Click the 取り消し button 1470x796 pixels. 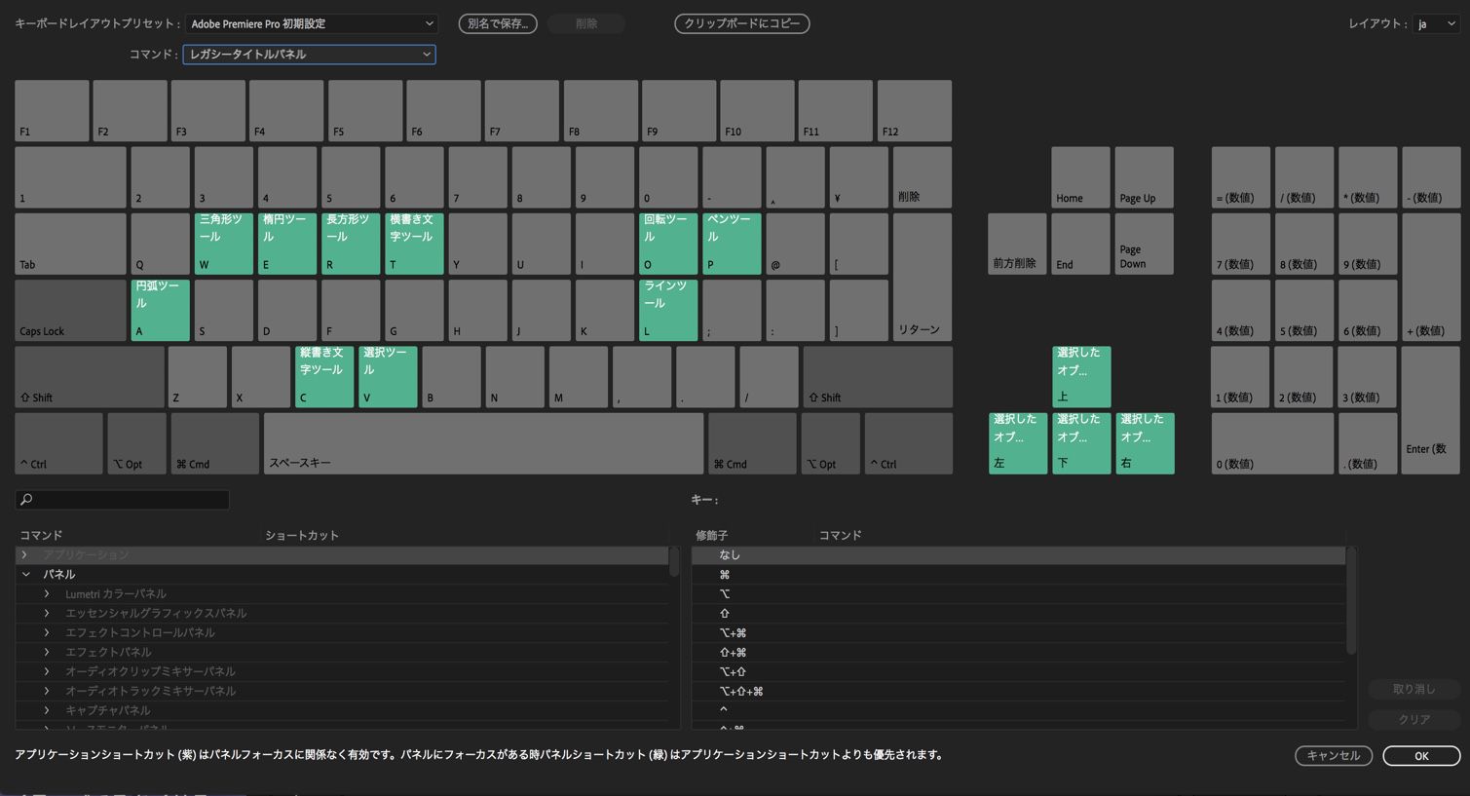(x=1414, y=689)
